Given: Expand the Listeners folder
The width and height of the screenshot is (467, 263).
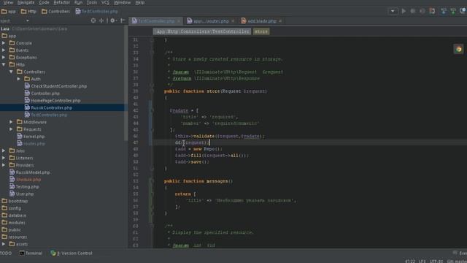Looking at the screenshot, I should (x=4, y=158).
